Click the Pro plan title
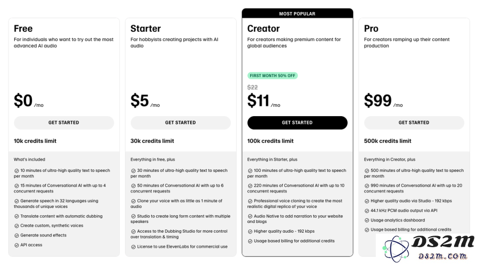Viewport: 482px width, 264px height. pyautogui.click(x=371, y=29)
